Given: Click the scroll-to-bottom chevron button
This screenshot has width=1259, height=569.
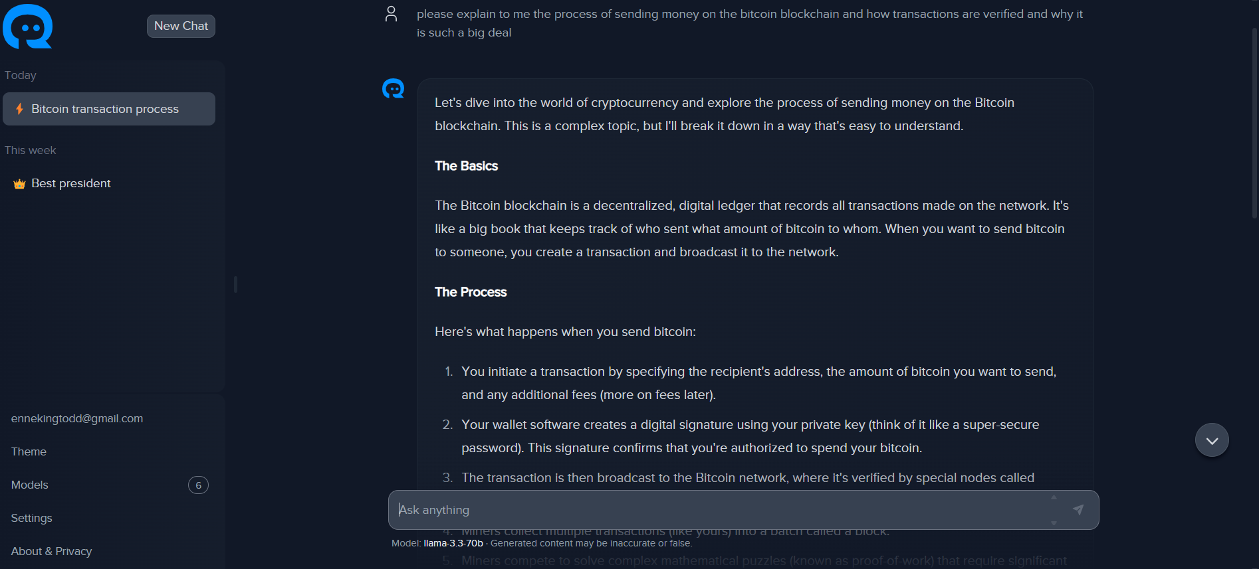Looking at the screenshot, I should pyautogui.click(x=1211, y=440).
